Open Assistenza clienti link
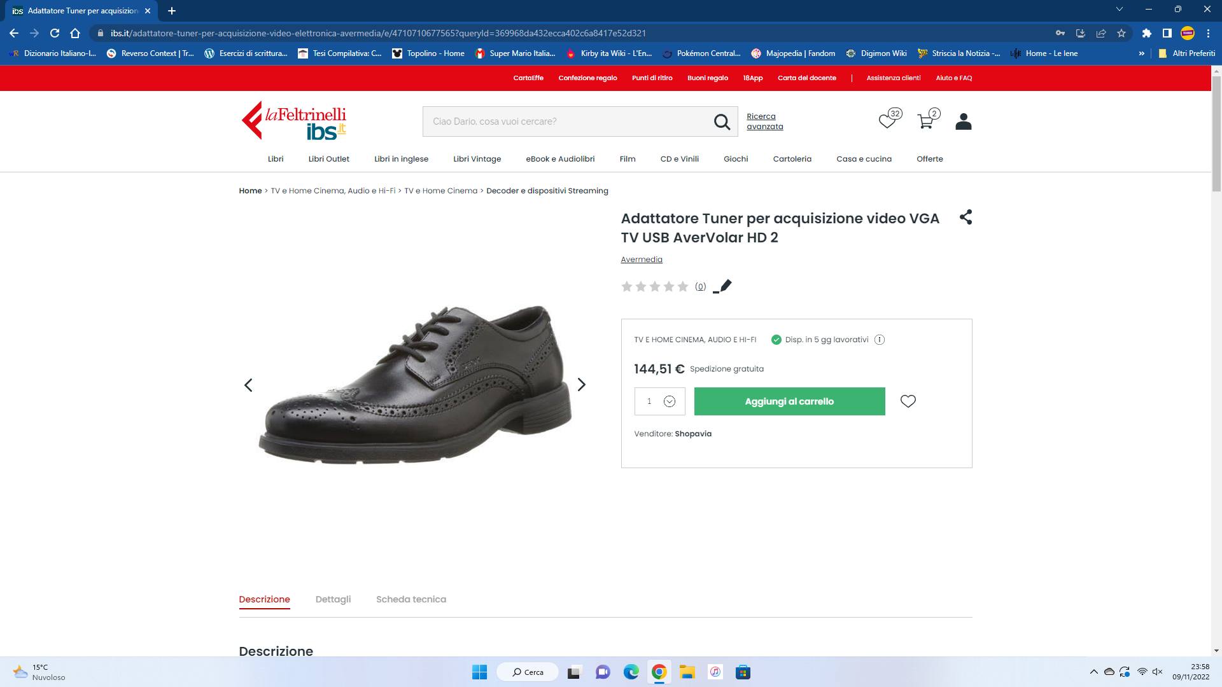Image resolution: width=1222 pixels, height=687 pixels. tap(893, 78)
